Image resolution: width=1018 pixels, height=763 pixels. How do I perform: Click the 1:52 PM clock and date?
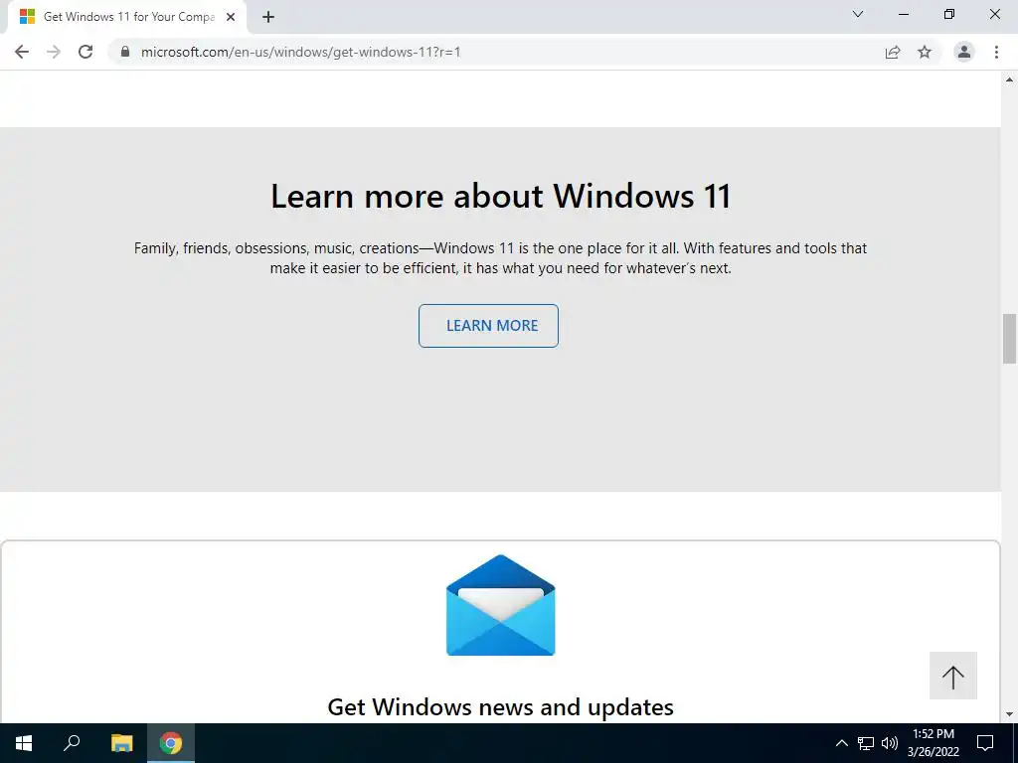point(933,743)
